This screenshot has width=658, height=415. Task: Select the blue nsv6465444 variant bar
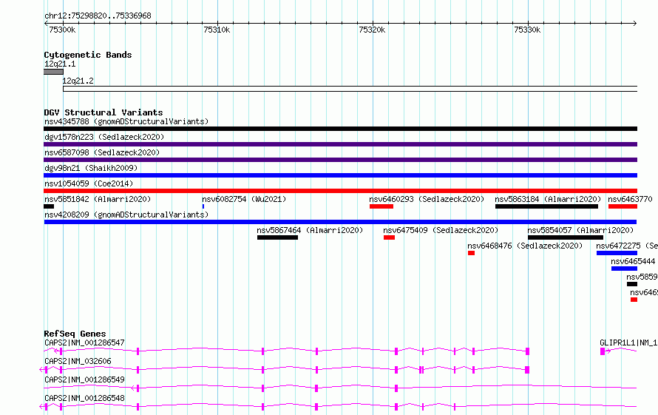624,269
